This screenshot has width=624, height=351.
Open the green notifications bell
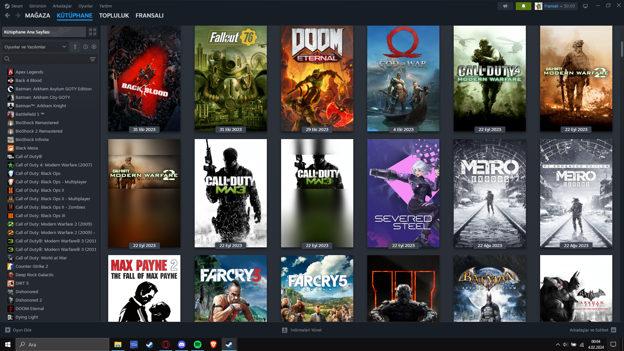(523, 6)
